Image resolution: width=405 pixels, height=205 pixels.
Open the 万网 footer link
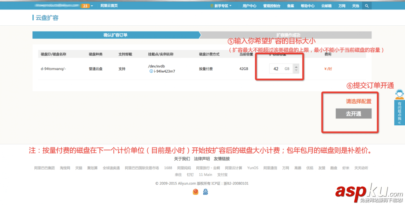coord(286,168)
